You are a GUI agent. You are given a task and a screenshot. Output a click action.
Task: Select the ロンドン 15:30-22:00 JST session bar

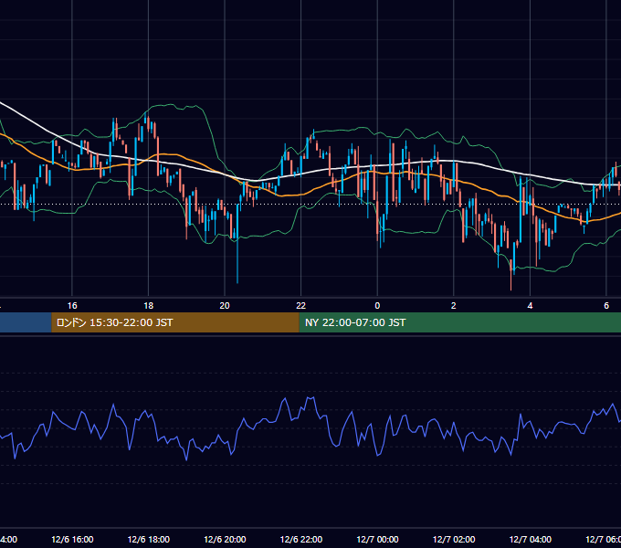175,322
